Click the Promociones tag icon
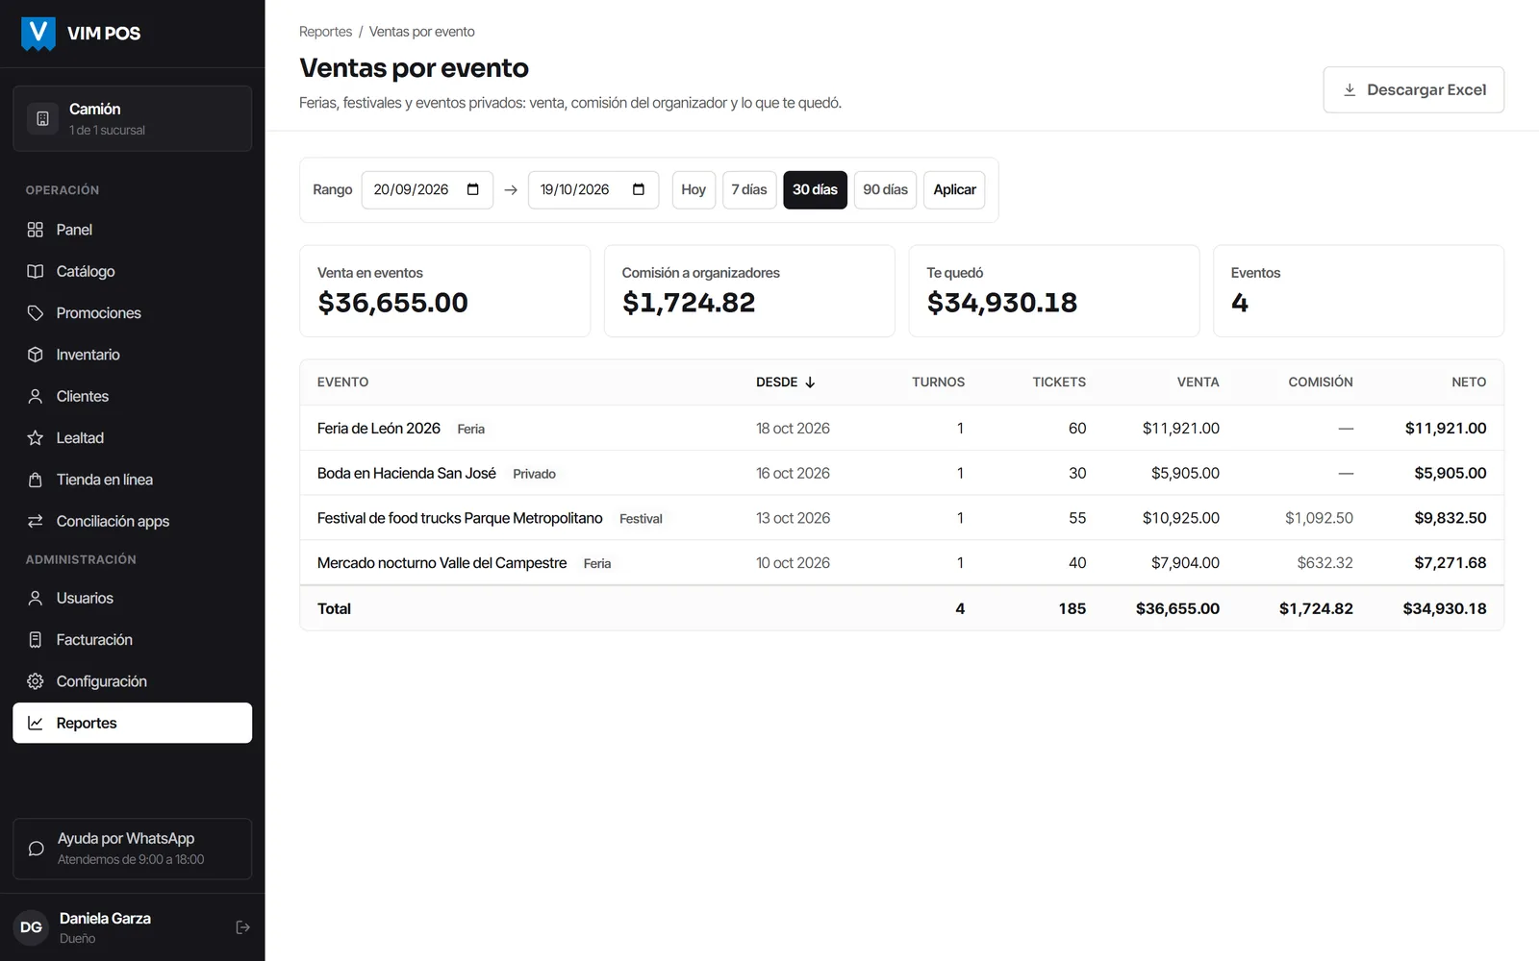1539x961 pixels. point(36,313)
